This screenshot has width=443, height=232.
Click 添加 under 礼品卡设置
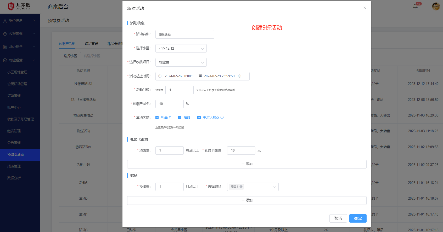pyautogui.click(x=247, y=164)
